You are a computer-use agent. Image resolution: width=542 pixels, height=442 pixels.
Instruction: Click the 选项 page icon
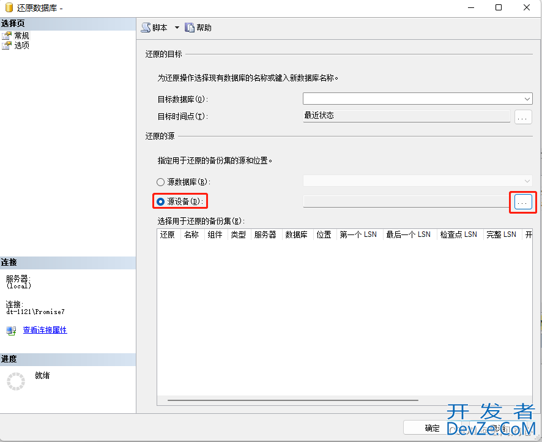pyautogui.click(x=7, y=45)
